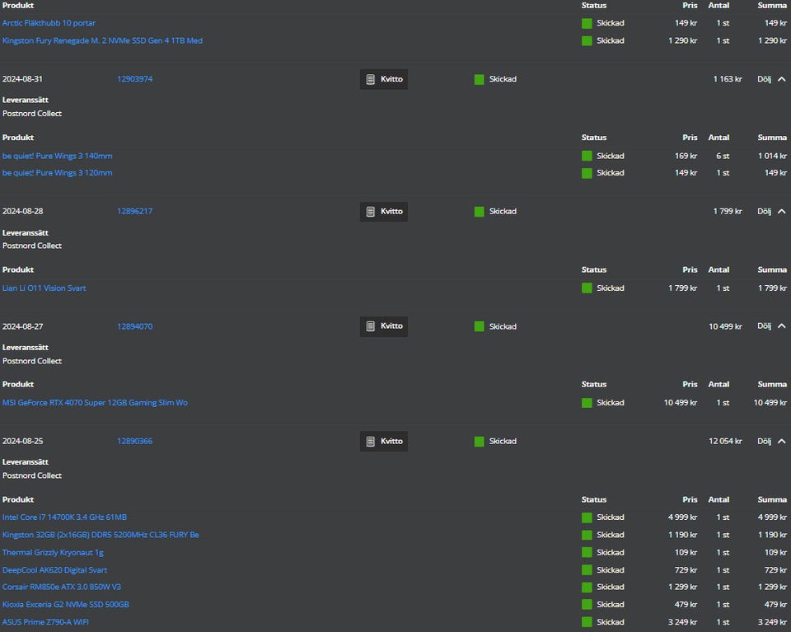Open Lian Li O11 Vision Svart product
Viewport: 791px width, 632px height.
[x=44, y=288]
